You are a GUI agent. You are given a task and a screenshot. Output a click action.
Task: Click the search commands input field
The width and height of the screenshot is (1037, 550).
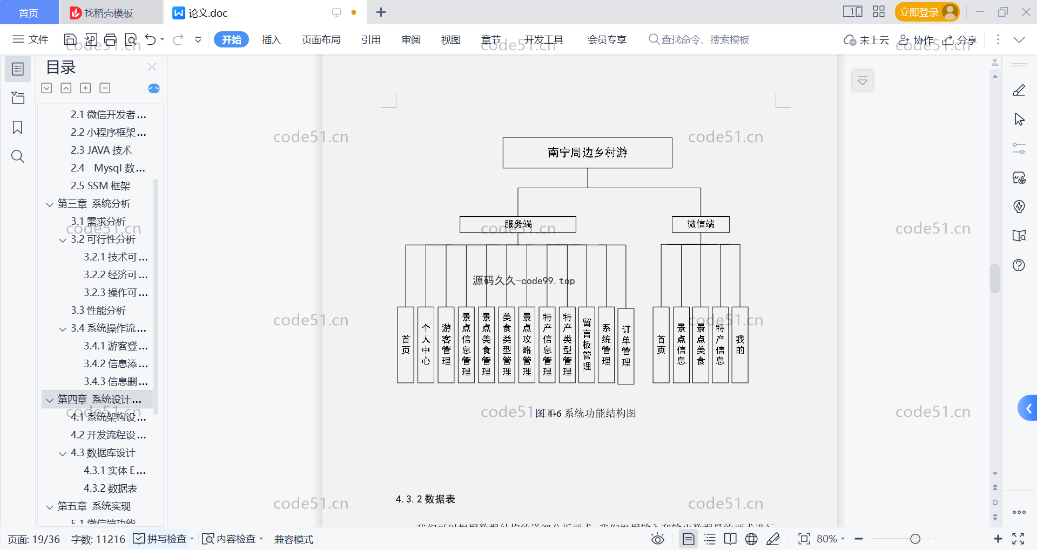705,40
